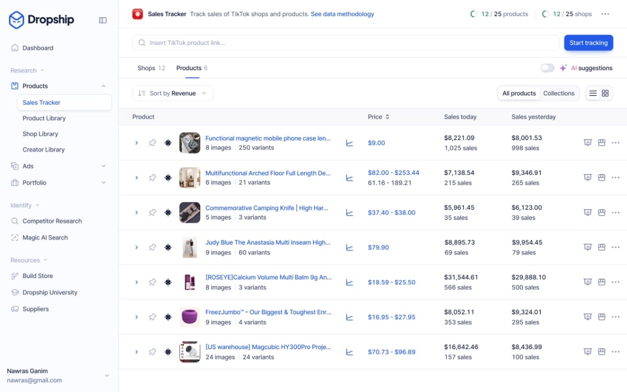Switch to list view layout

(593, 94)
